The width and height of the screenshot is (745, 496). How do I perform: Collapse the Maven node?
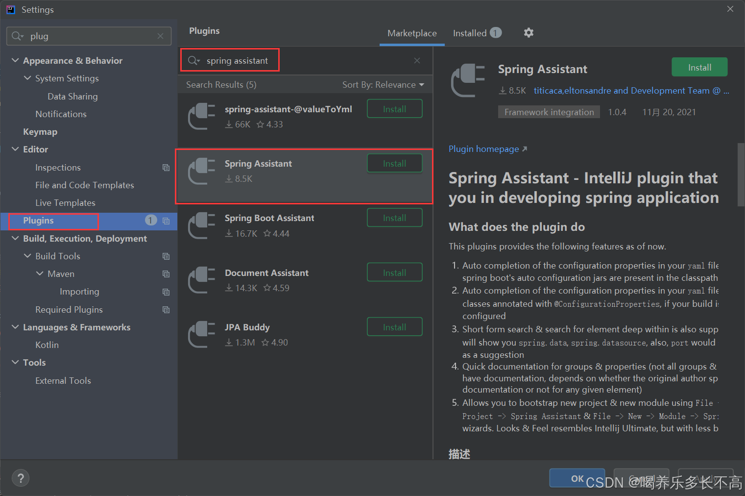40,273
